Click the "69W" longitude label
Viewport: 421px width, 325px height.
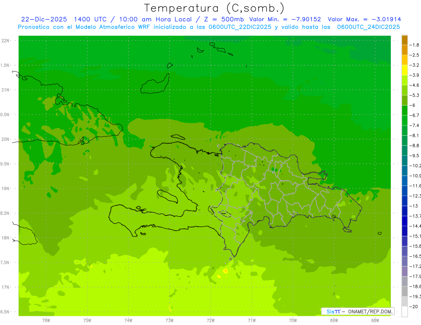pos(334,320)
